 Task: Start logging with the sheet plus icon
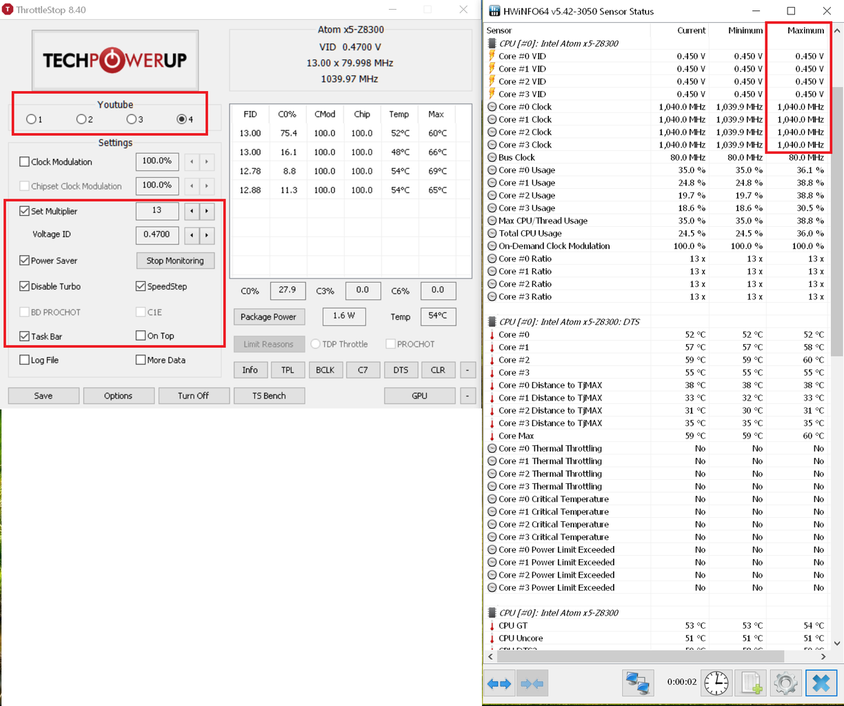pos(751,683)
